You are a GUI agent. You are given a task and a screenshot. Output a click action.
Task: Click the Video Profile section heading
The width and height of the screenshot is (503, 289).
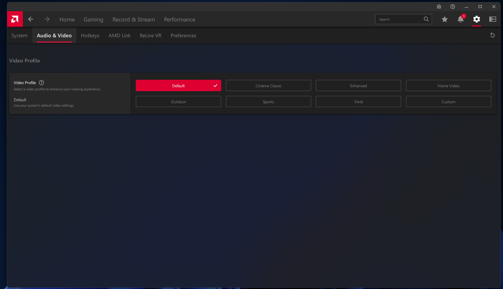pos(25,61)
